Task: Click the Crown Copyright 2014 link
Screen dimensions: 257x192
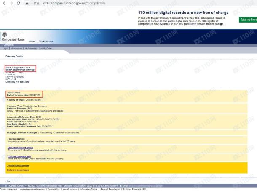Action: click(x=134, y=189)
